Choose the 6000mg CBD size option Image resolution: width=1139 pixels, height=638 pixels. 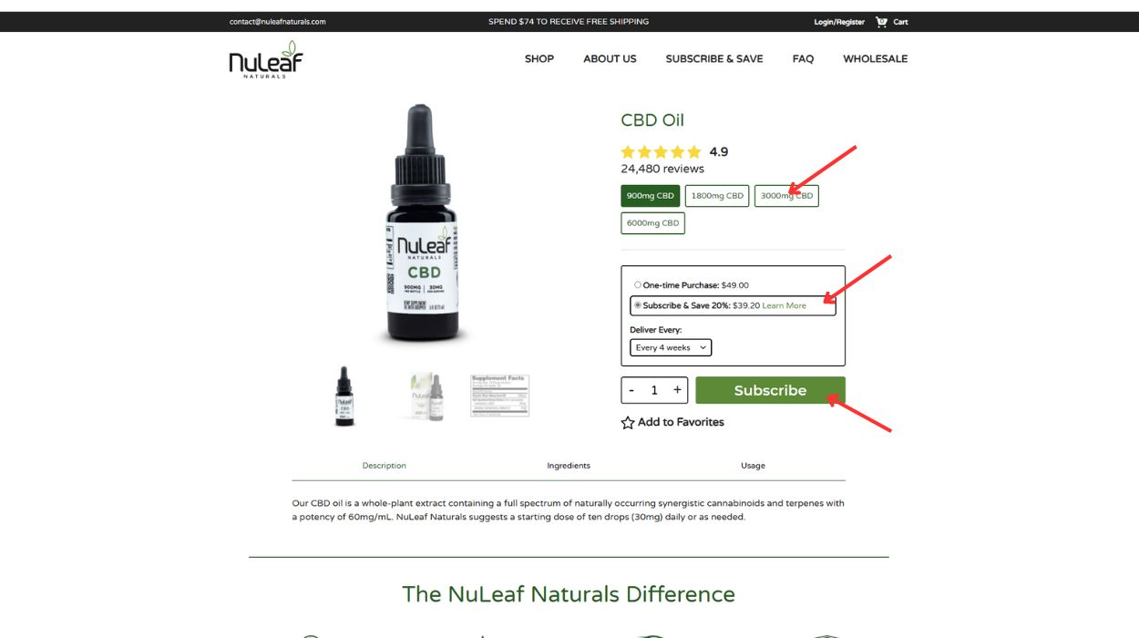click(652, 223)
